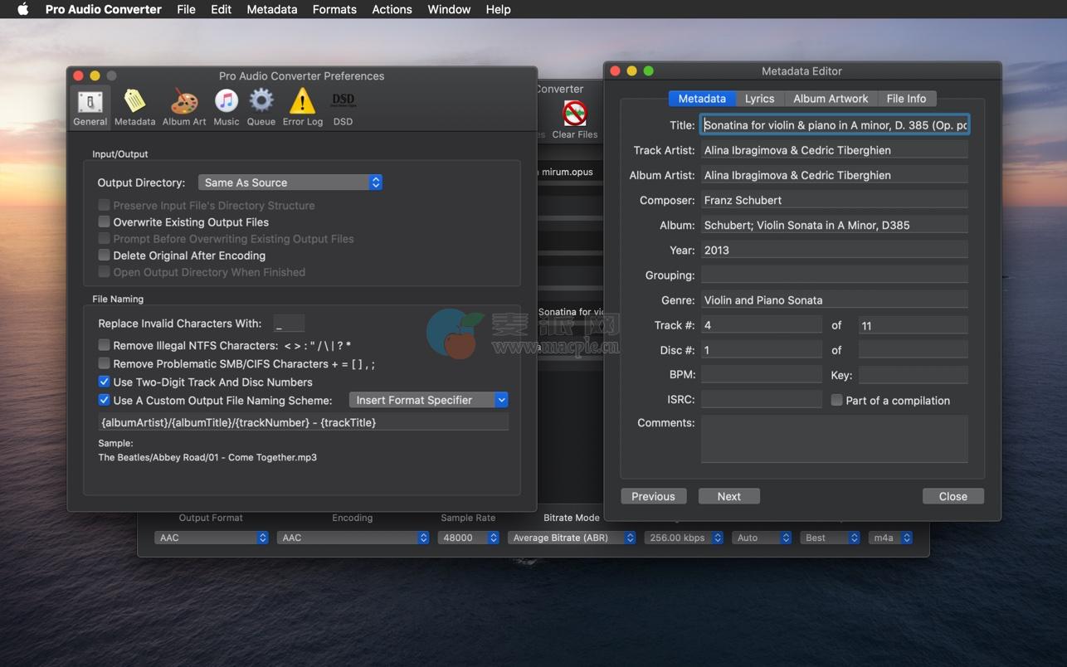This screenshot has width=1067, height=667.
Task: Select the Album Art palette icon
Action: 183,108
